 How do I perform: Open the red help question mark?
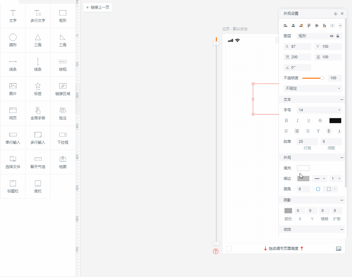216,251
